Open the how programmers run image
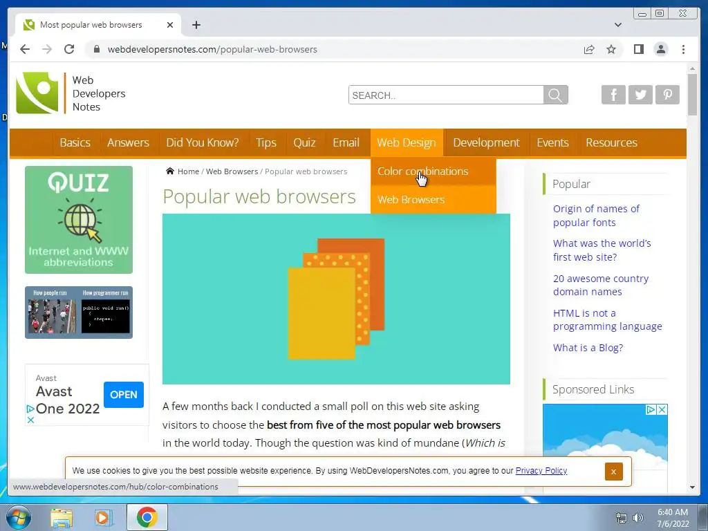 (79, 313)
